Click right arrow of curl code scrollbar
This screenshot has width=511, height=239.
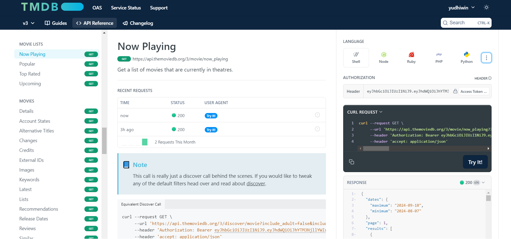(488, 148)
